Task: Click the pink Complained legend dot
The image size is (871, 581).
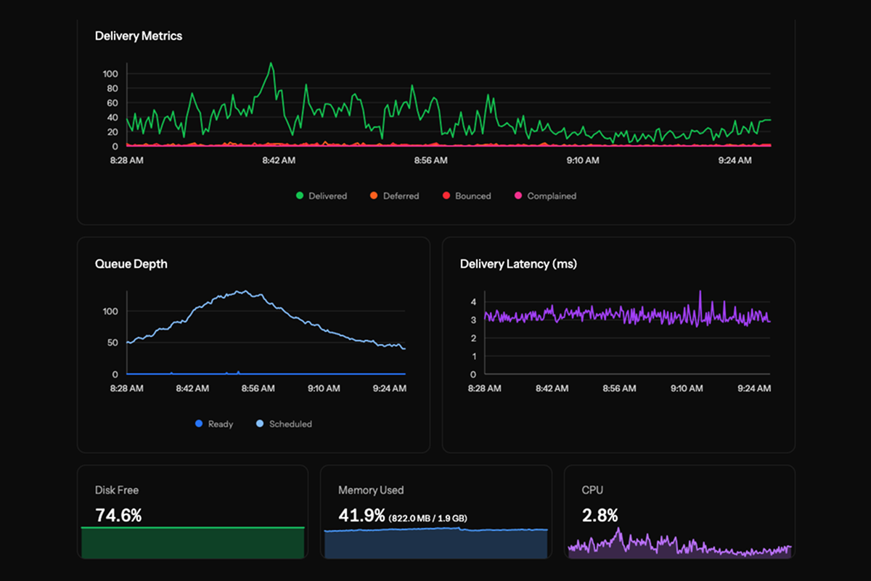Action: click(518, 196)
